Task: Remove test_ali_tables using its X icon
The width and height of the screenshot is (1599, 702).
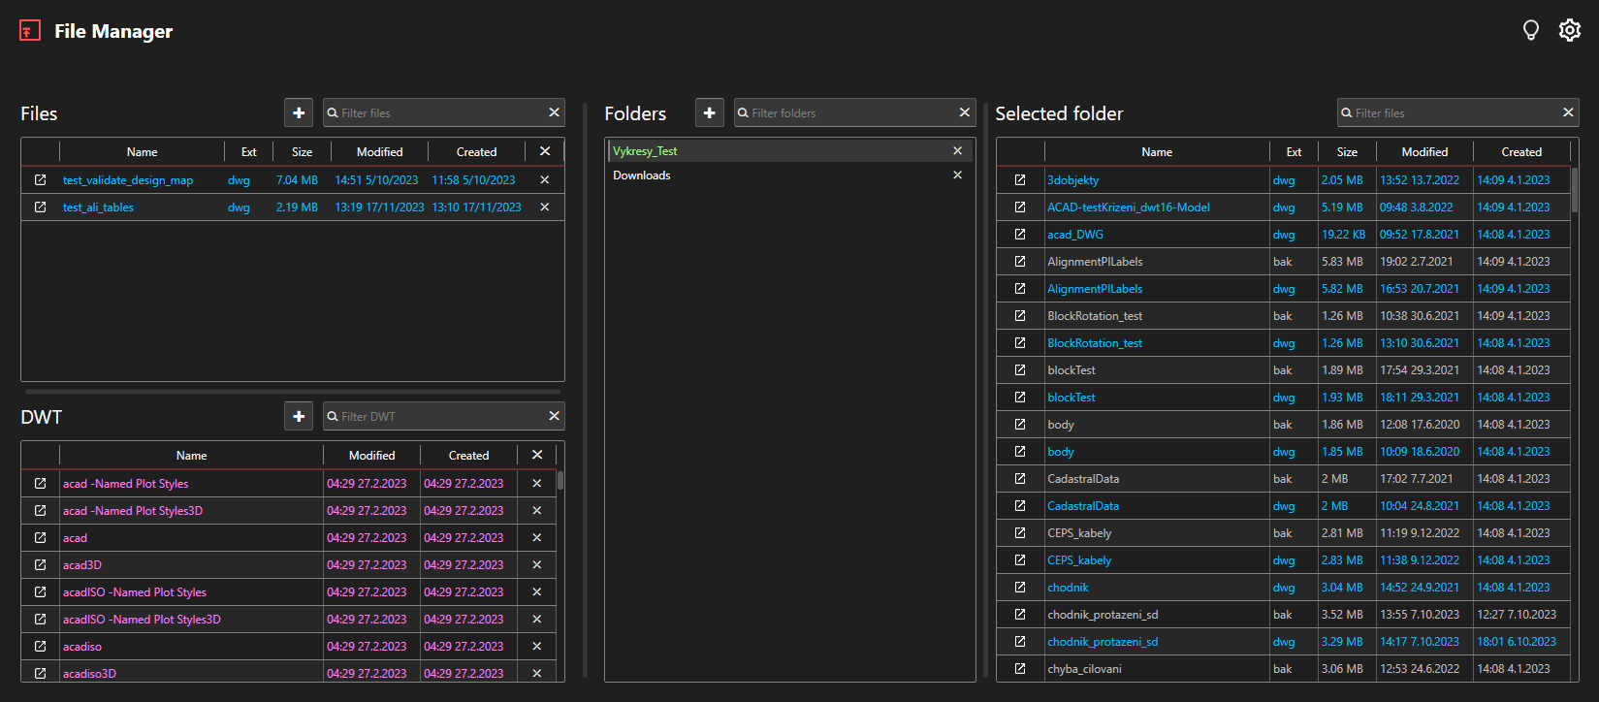Action: pos(544,207)
